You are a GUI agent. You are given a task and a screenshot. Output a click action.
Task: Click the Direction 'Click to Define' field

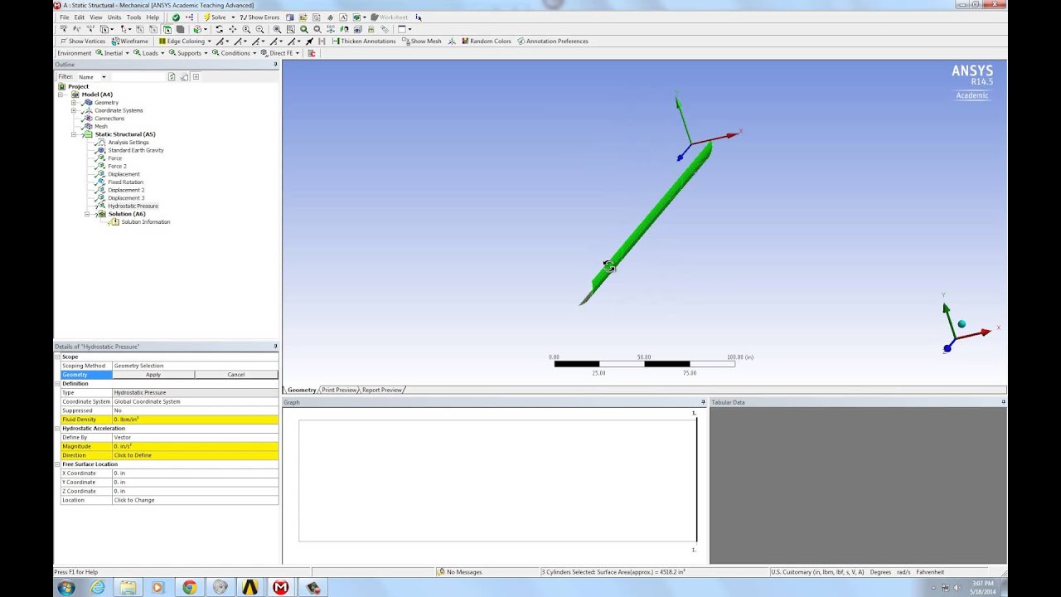(x=195, y=455)
